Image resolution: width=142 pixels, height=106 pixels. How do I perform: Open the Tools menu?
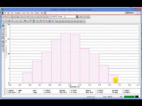[x=32, y=13]
